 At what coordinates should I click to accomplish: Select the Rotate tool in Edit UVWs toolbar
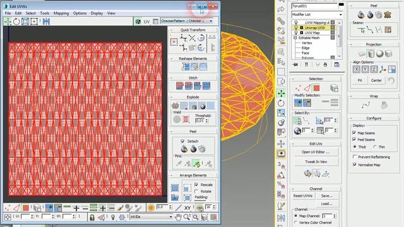click(16, 21)
